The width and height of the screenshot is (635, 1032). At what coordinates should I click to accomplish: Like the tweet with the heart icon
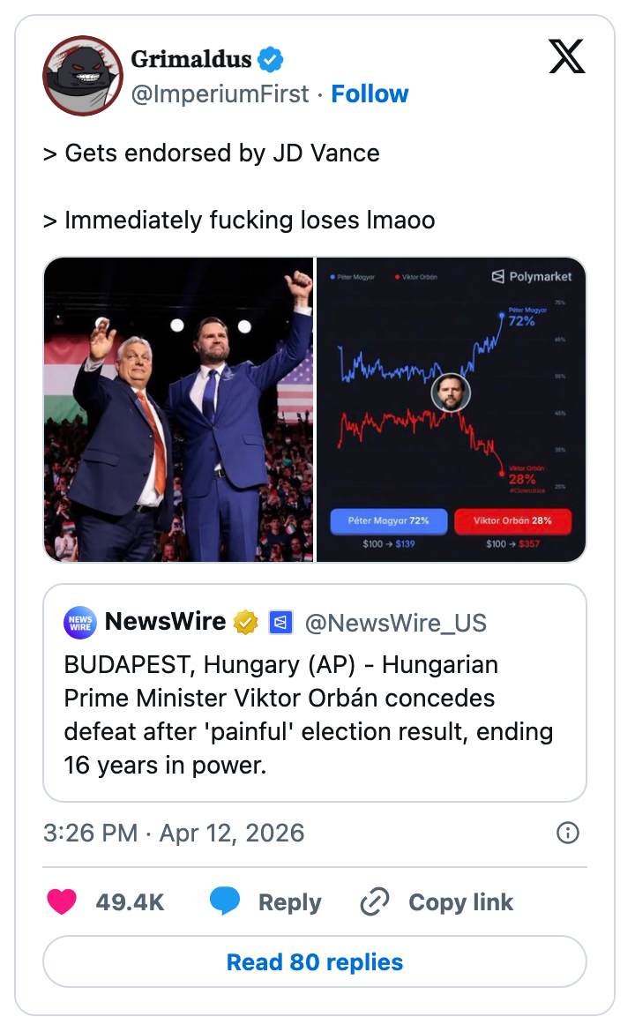point(62,901)
